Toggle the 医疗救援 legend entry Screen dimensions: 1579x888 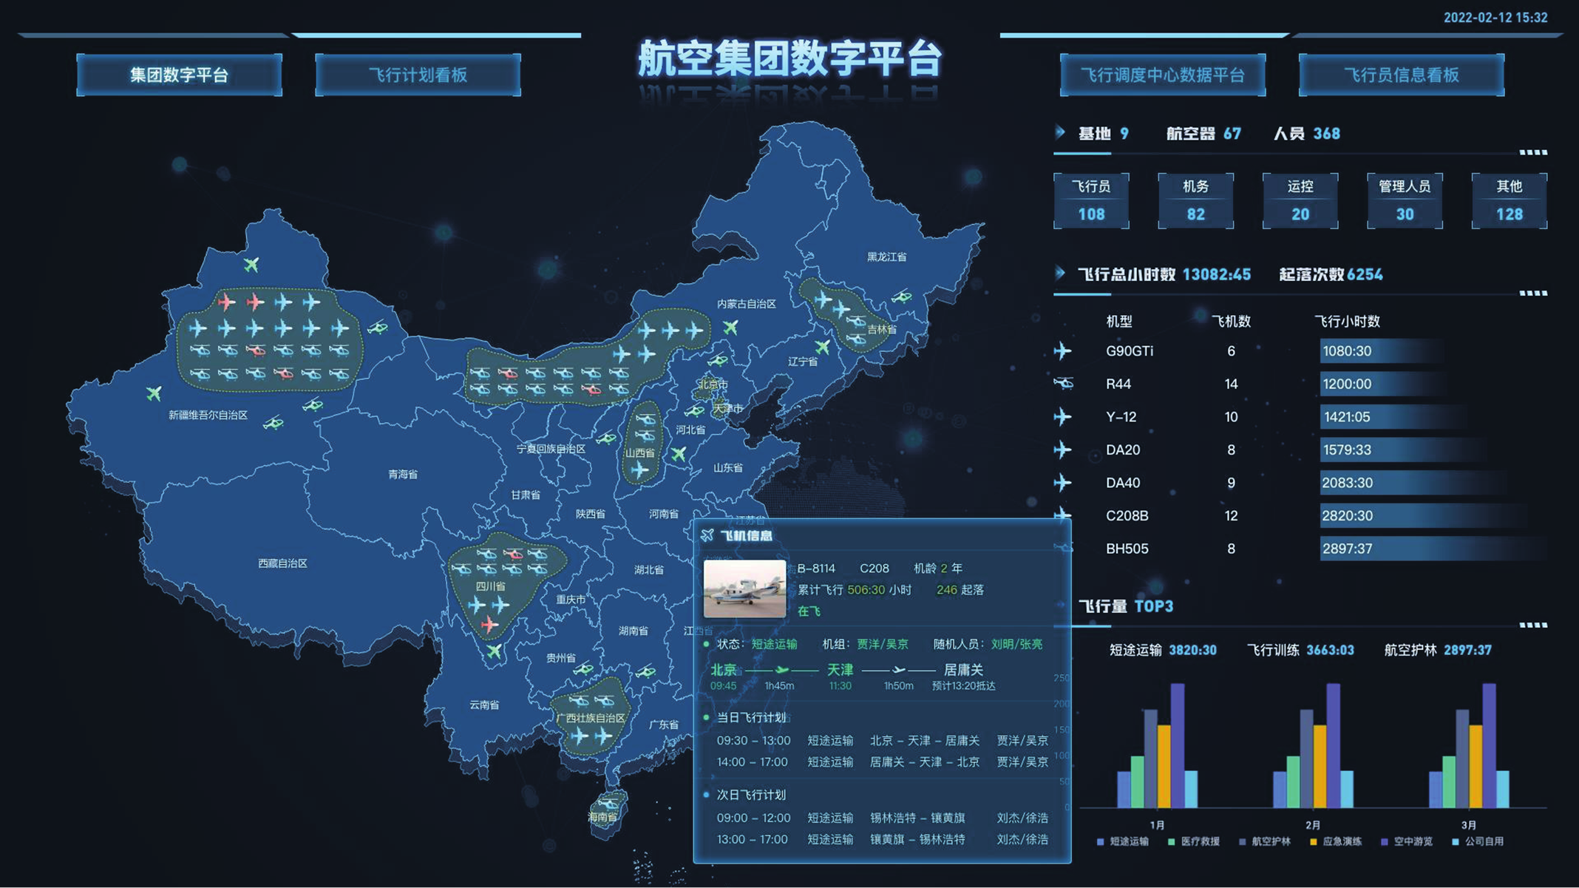pos(1193,841)
